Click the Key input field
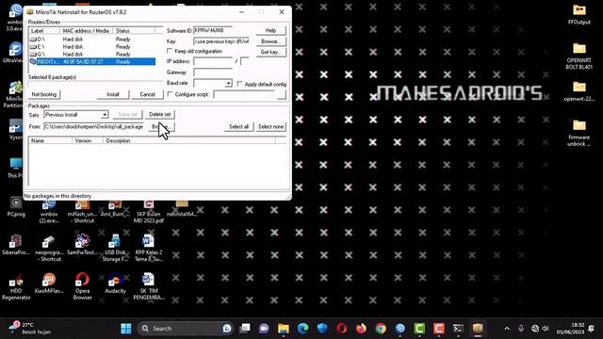Screen dimensions: 603x339 pyautogui.click(x=222, y=41)
